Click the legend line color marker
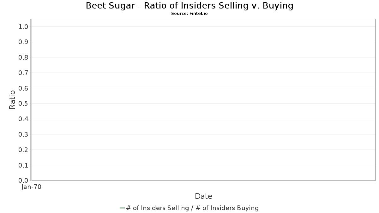Viewport: 379px width, 213px height. [122, 208]
